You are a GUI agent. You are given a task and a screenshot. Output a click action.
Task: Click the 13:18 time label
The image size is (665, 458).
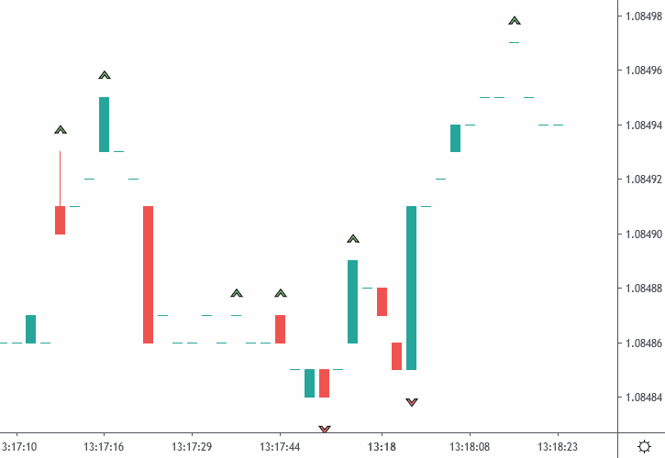[382, 446]
